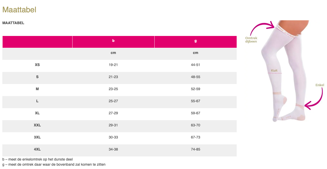Click the pink arrow pointing at the thigh
The image size is (327, 169).
262,26
